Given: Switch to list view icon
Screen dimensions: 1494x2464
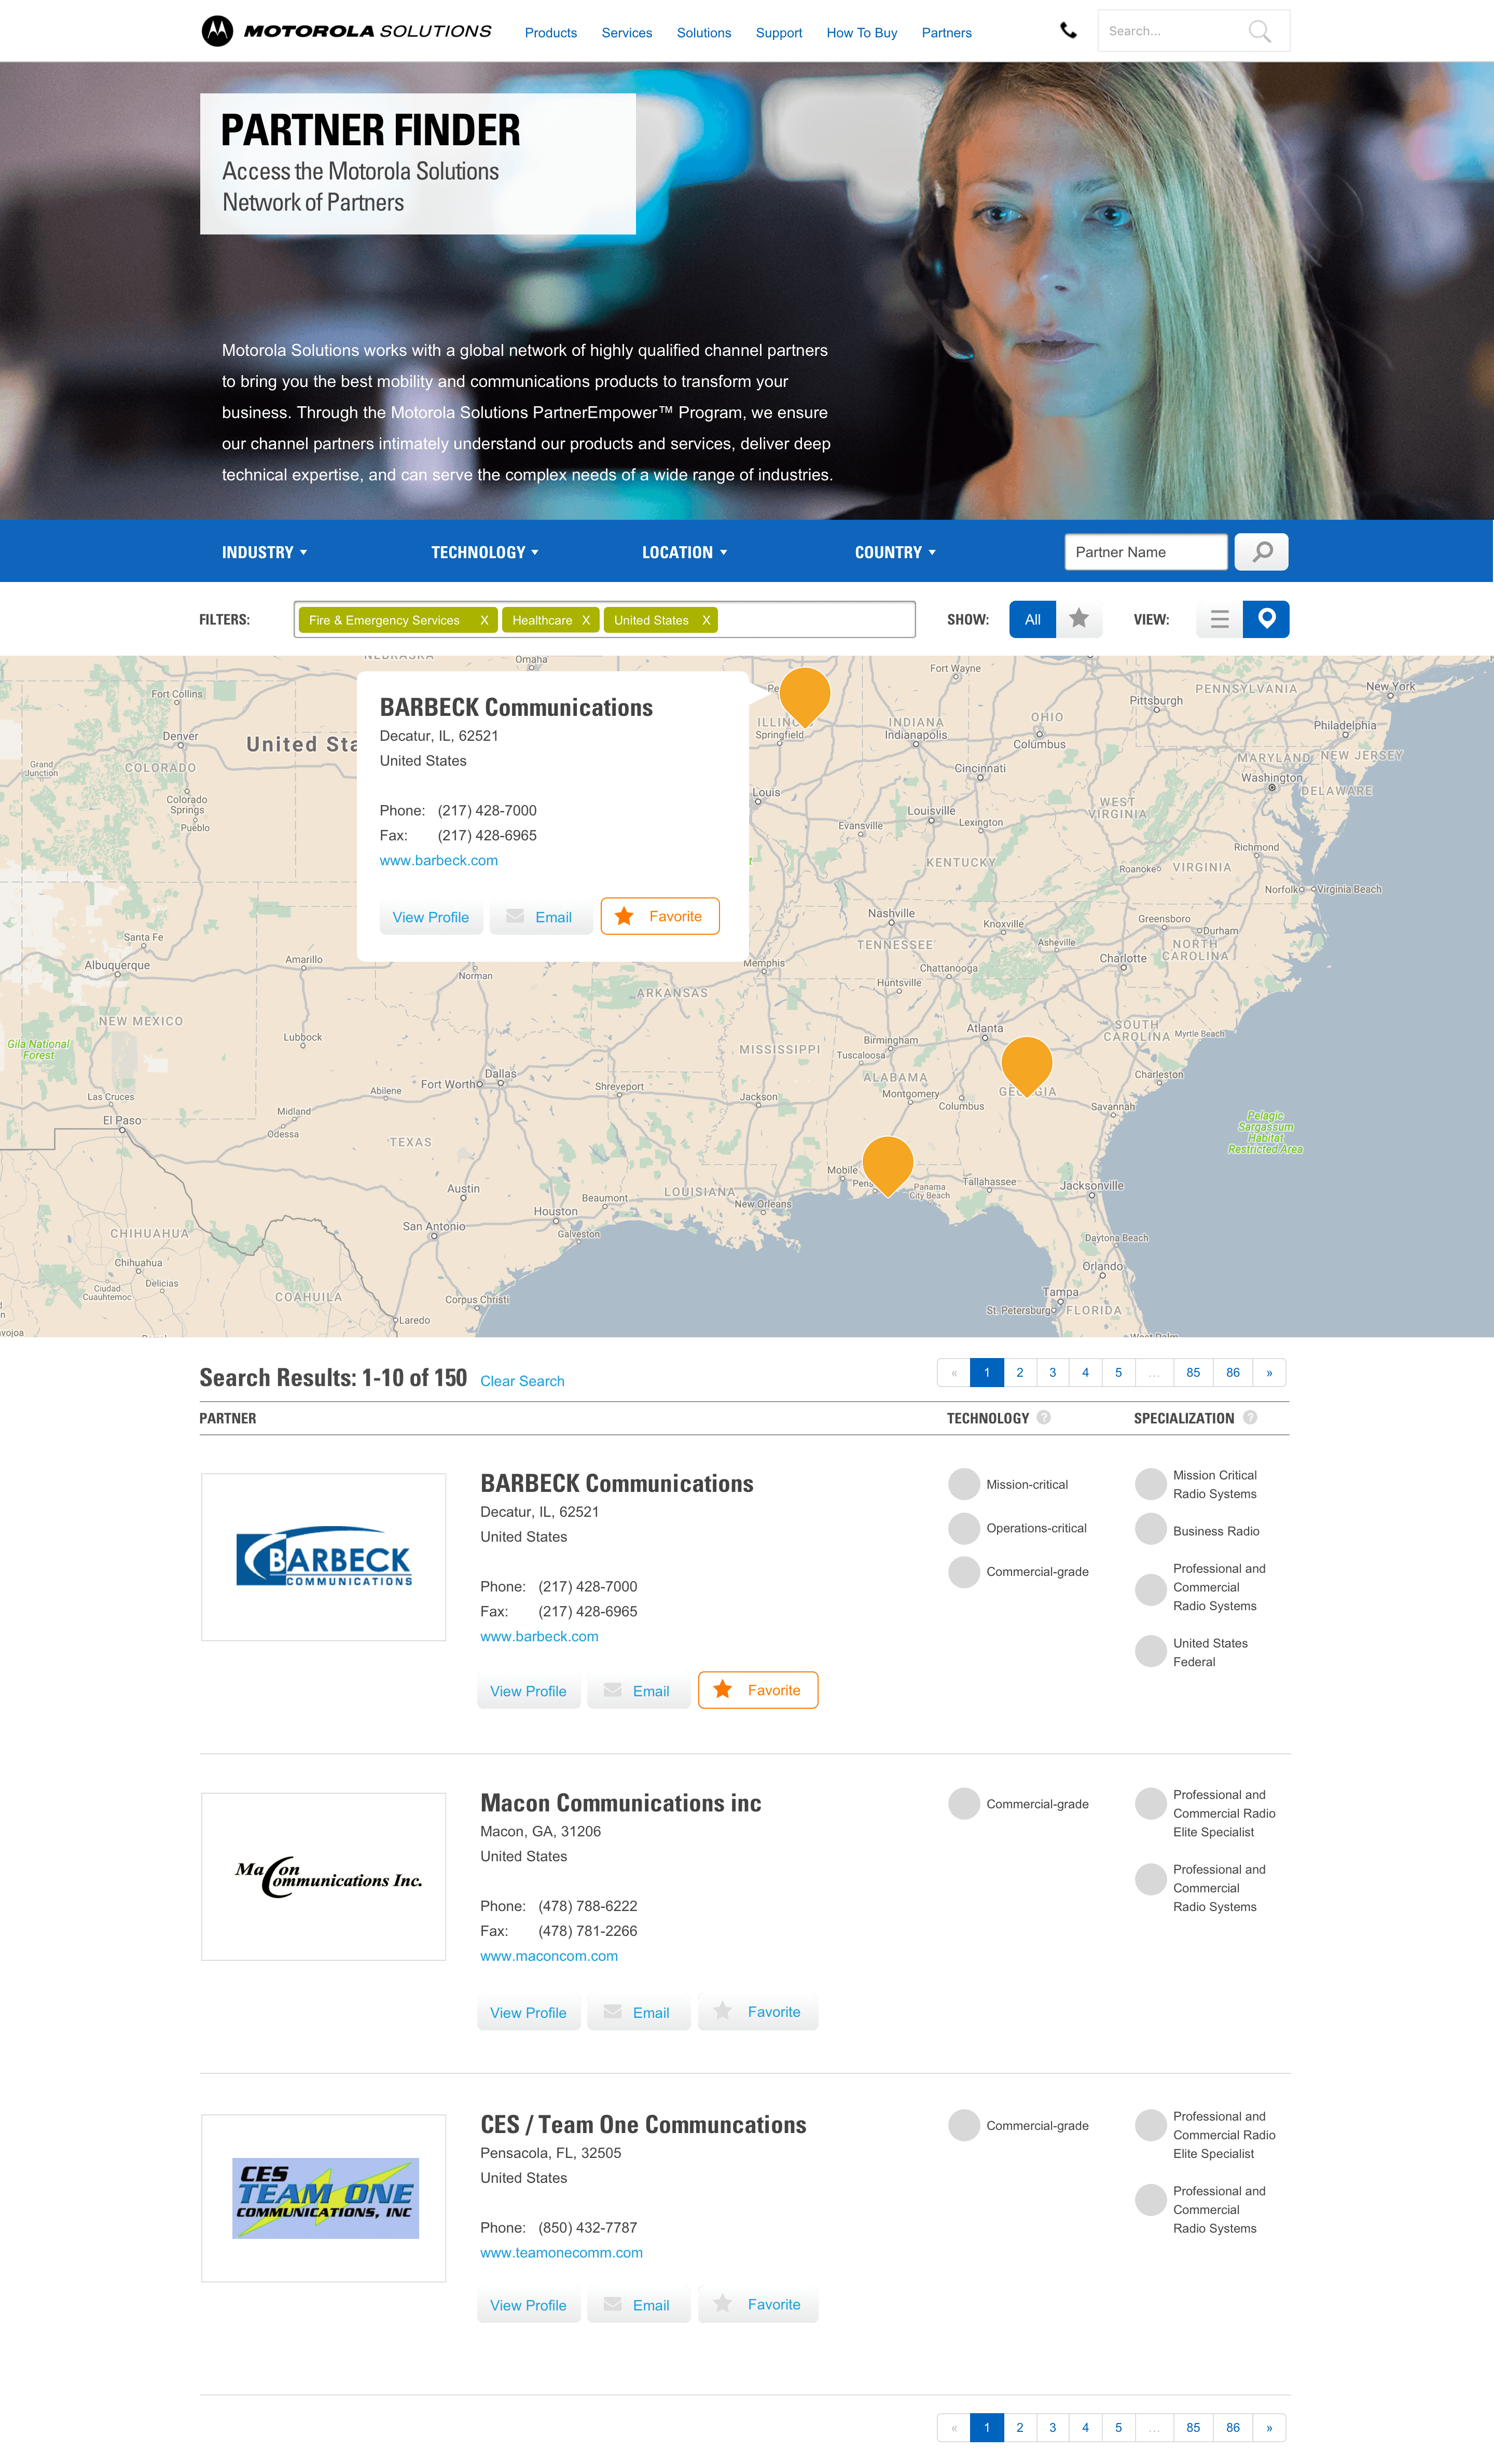Looking at the screenshot, I should [1219, 619].
